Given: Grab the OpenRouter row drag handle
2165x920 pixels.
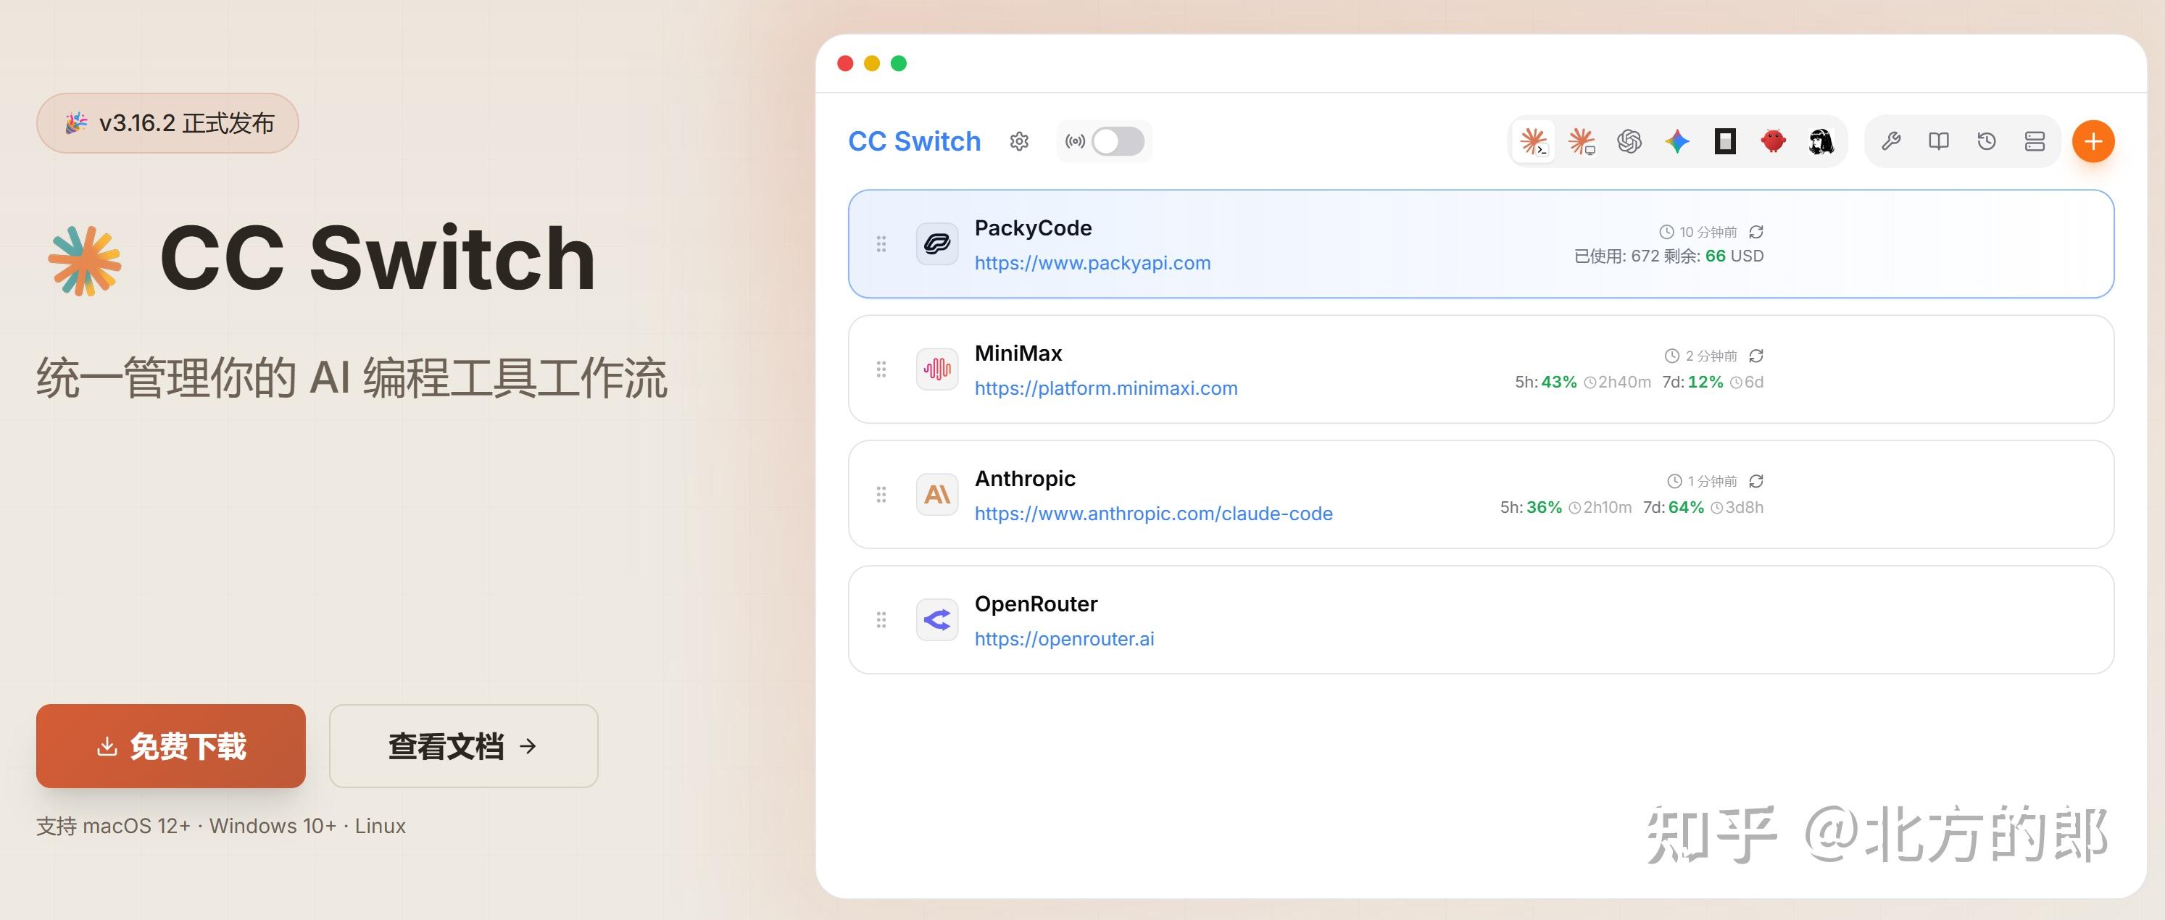Looking at the screenshot, I should pyautogui.click(x=881, y=620).
